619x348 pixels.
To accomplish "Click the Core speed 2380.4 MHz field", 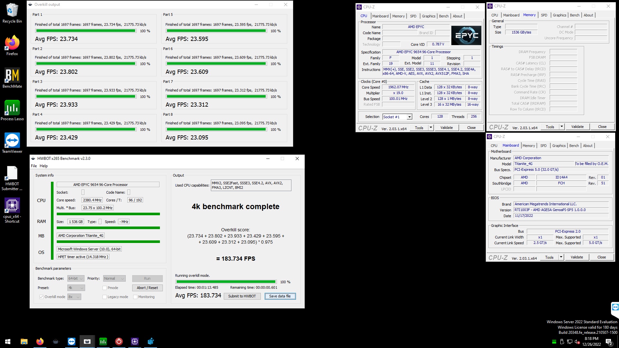I will 92,200.
